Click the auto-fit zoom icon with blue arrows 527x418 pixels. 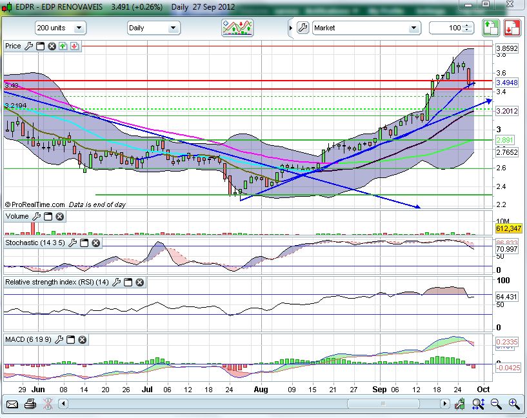[x=478, y=404]
